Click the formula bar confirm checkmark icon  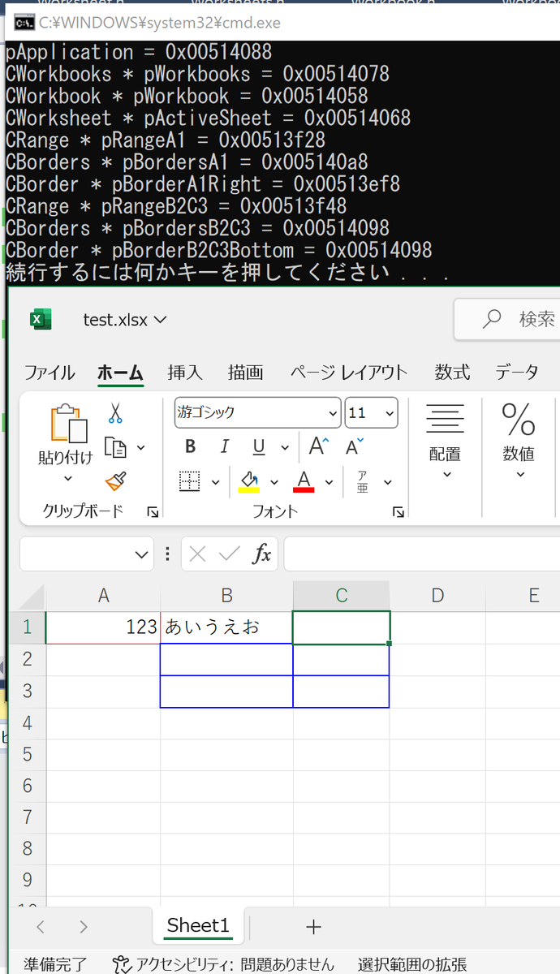(x=230, y=554)
